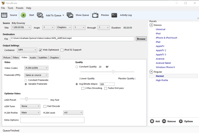This screenshot has width=199, height=133.
Task: Click the Add To Queue icon
Action: tap(40, 15)
